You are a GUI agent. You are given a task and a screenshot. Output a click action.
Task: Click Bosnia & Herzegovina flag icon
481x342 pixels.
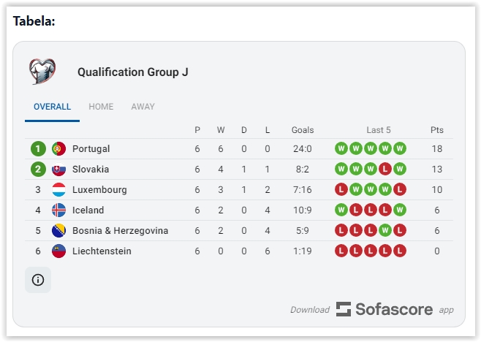click(x=59, y=231)
